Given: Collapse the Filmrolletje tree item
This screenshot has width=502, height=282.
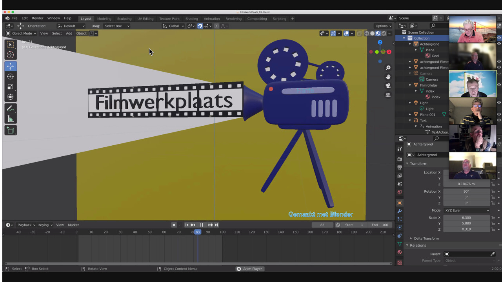Looking at the screenshot, I should tap(410, 85).
